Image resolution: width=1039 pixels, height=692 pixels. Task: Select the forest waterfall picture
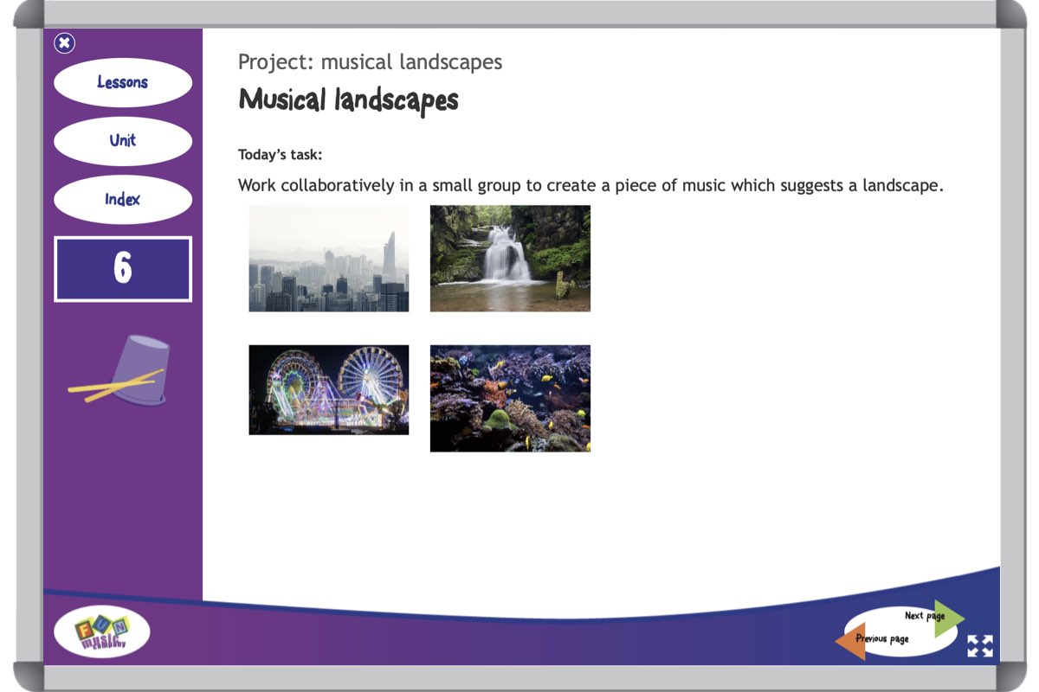point(510,259)
